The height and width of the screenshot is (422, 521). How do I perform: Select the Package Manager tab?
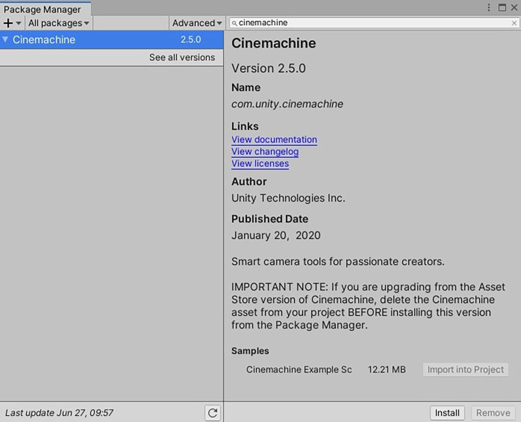(42, 9)
